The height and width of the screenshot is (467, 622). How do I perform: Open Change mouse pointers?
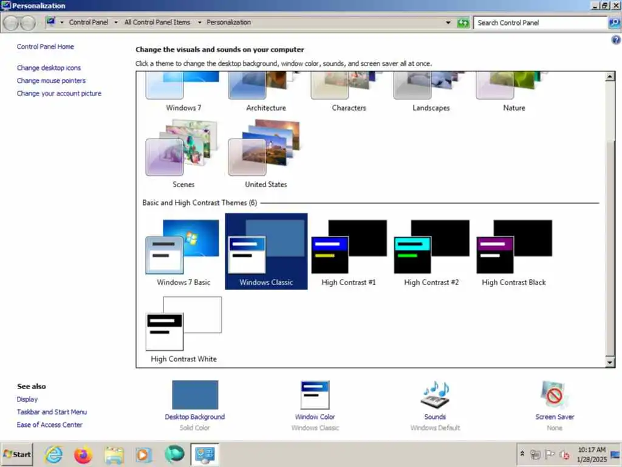(x=51, y=81)
